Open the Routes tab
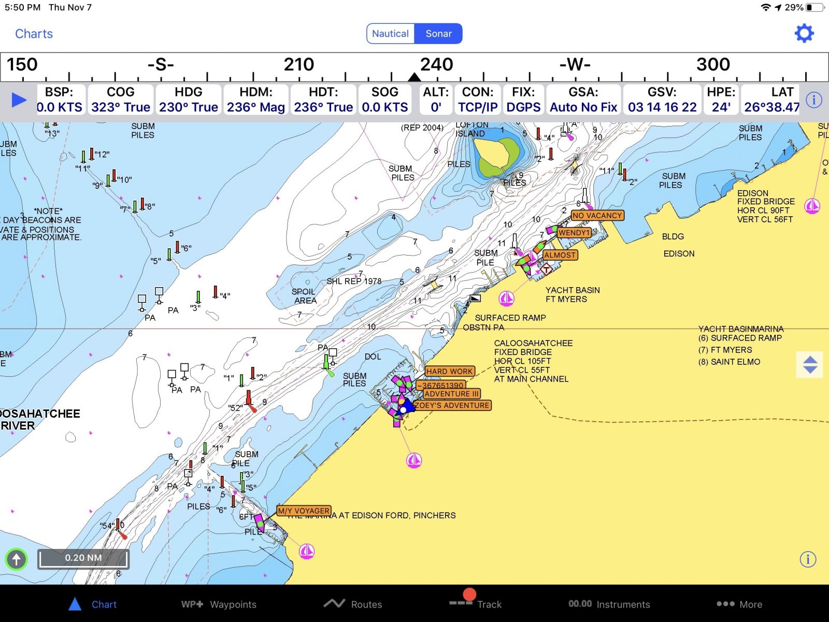 352,604
